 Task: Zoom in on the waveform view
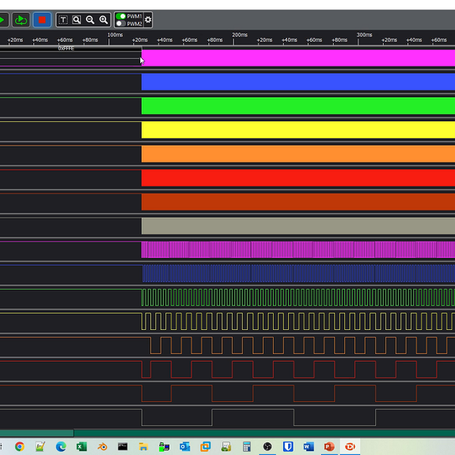[x=104, y=20]
